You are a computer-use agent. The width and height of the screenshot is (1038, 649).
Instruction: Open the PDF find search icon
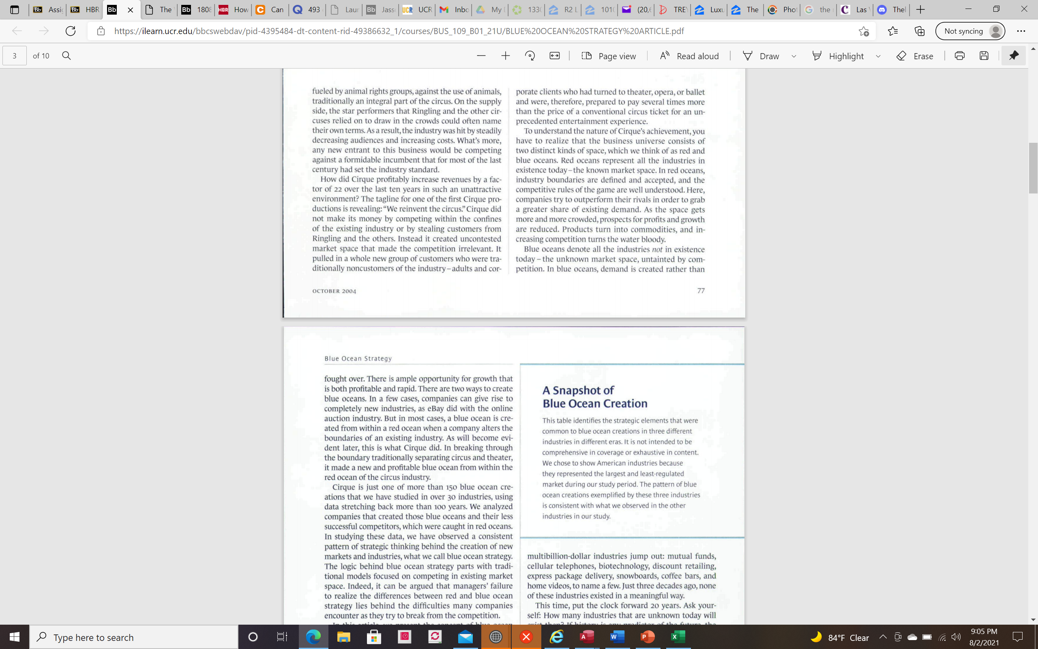tap(66, 56)
